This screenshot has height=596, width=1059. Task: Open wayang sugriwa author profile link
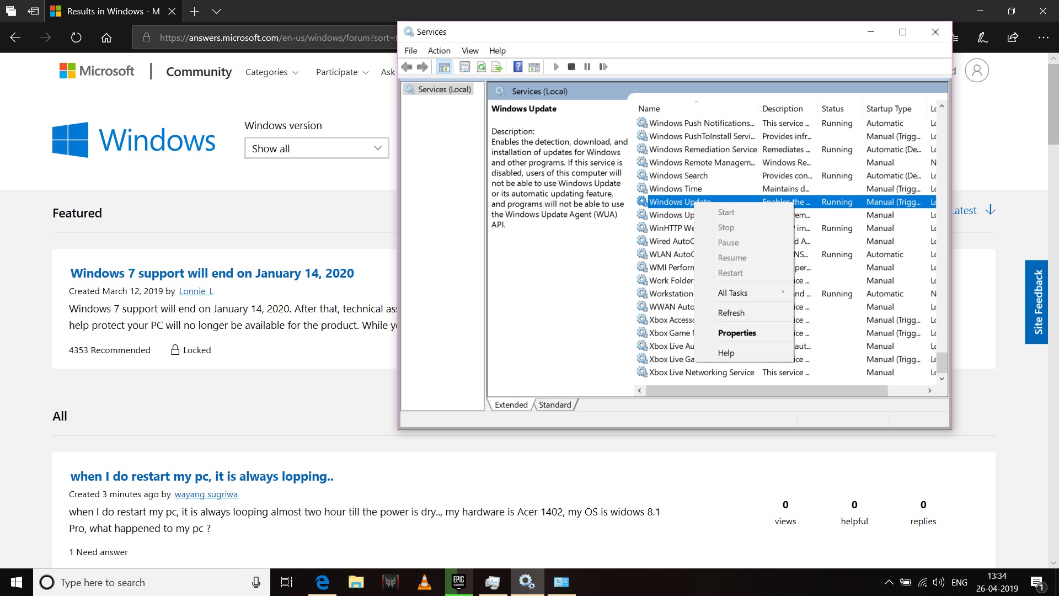206,494
